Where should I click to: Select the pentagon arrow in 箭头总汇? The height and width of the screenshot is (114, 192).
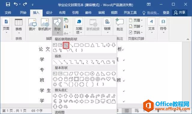(87, 101)
